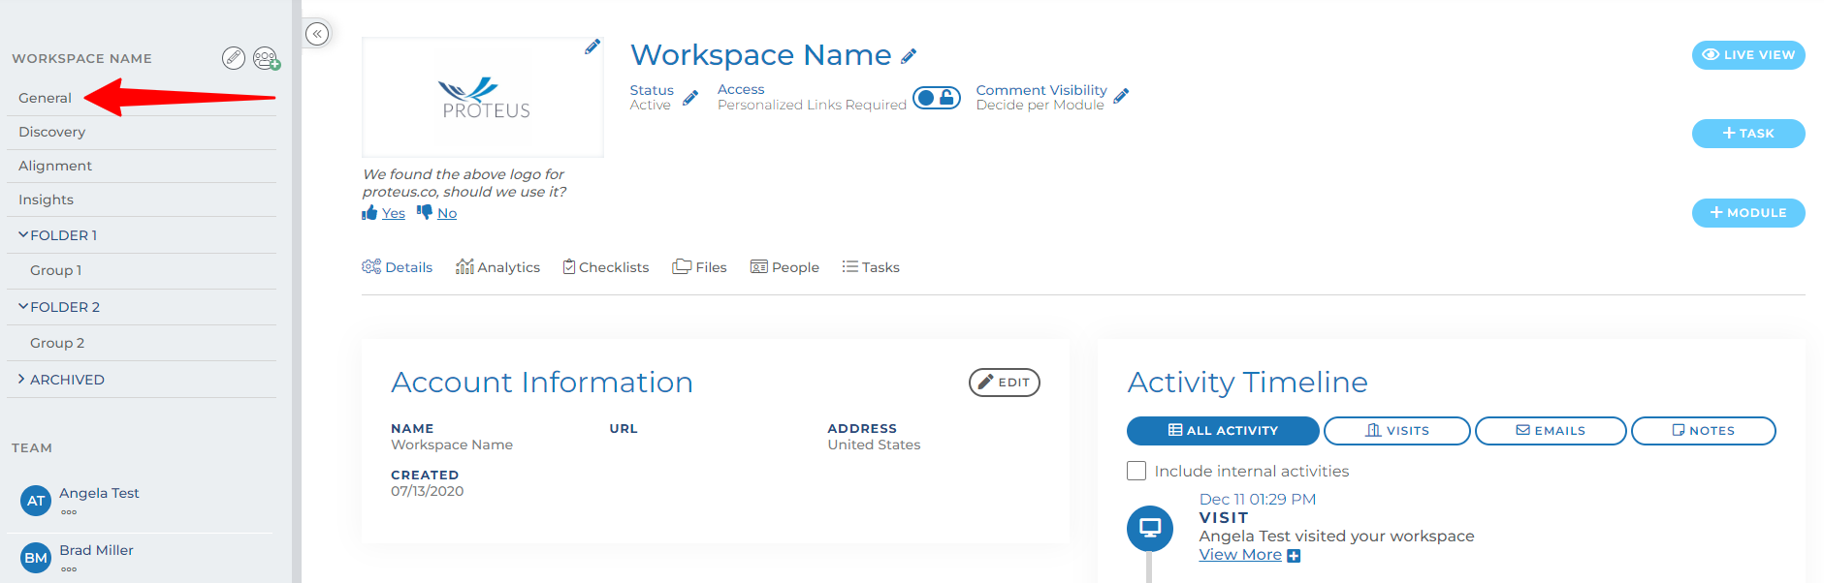Edit Comment Visibility pencil icon
The width and height of the screenshot is (1824, 583).
(x=1122, y=96)
